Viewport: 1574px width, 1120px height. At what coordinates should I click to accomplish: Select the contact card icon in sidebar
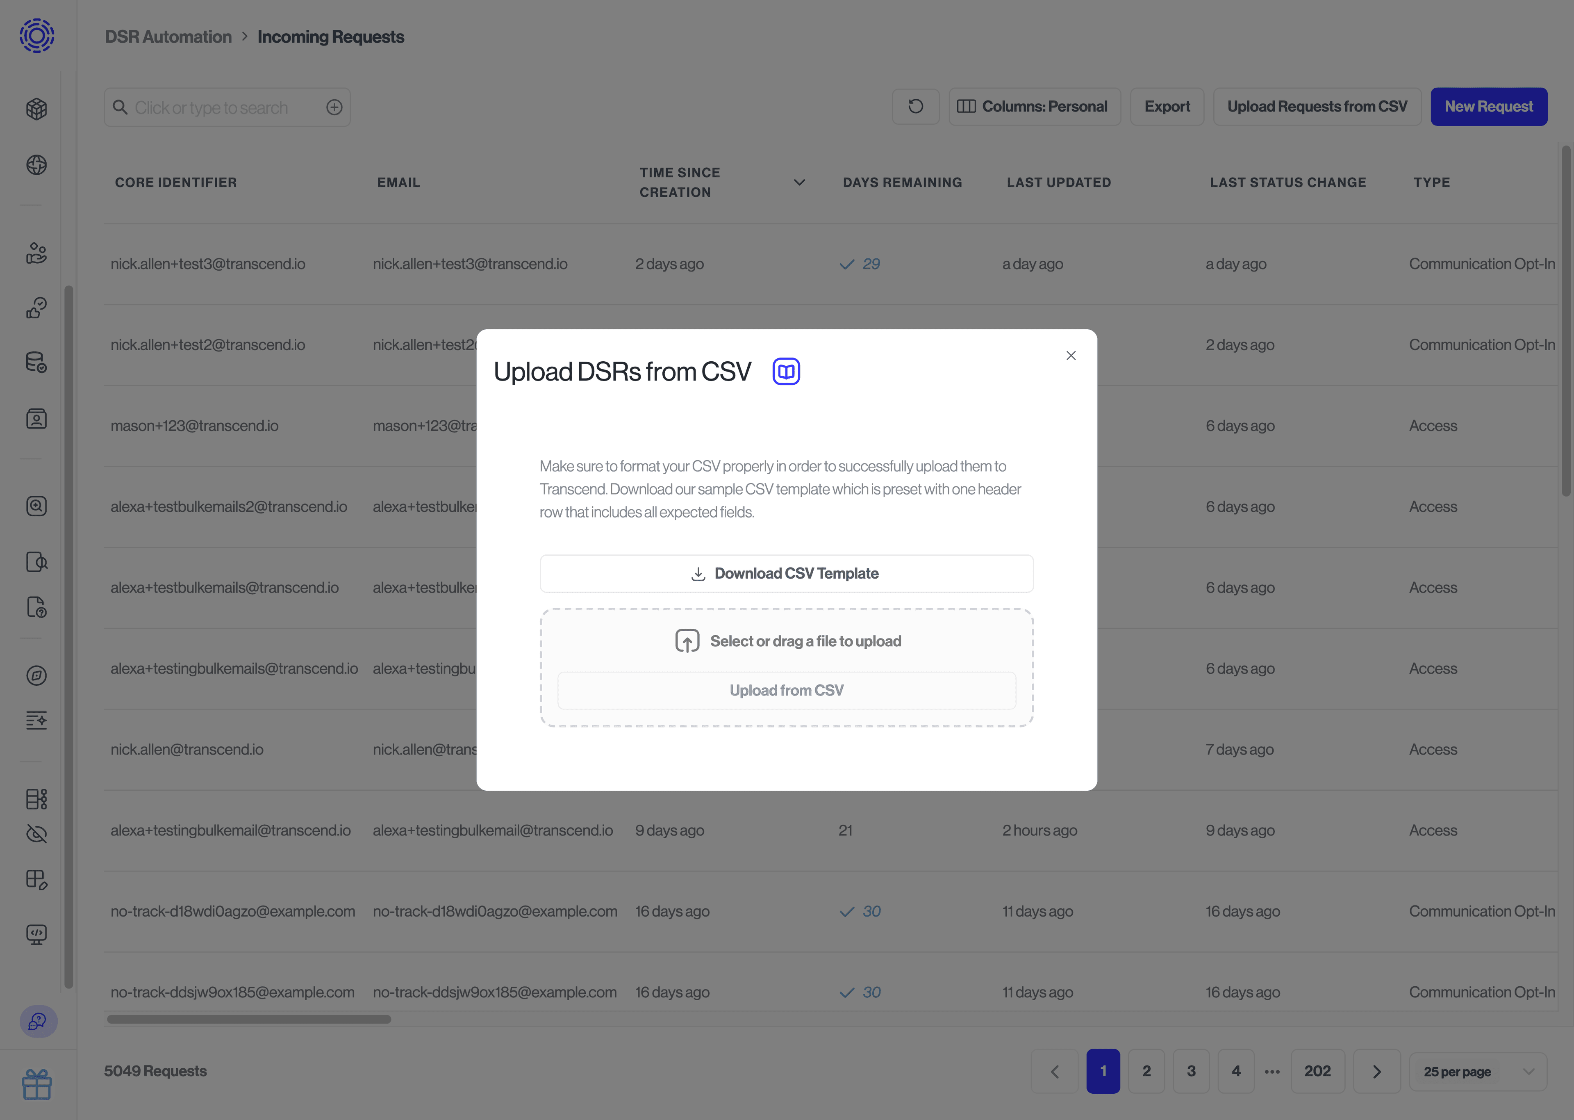36,418
